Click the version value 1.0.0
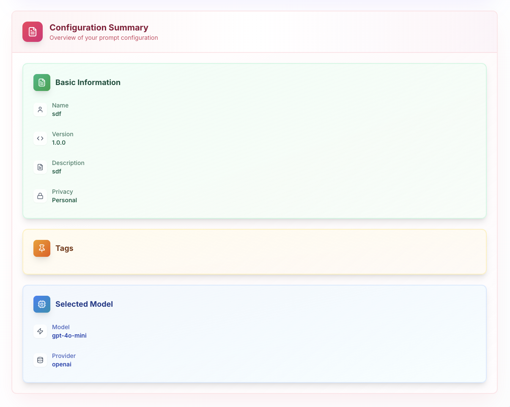 click(x=59, y=143)
